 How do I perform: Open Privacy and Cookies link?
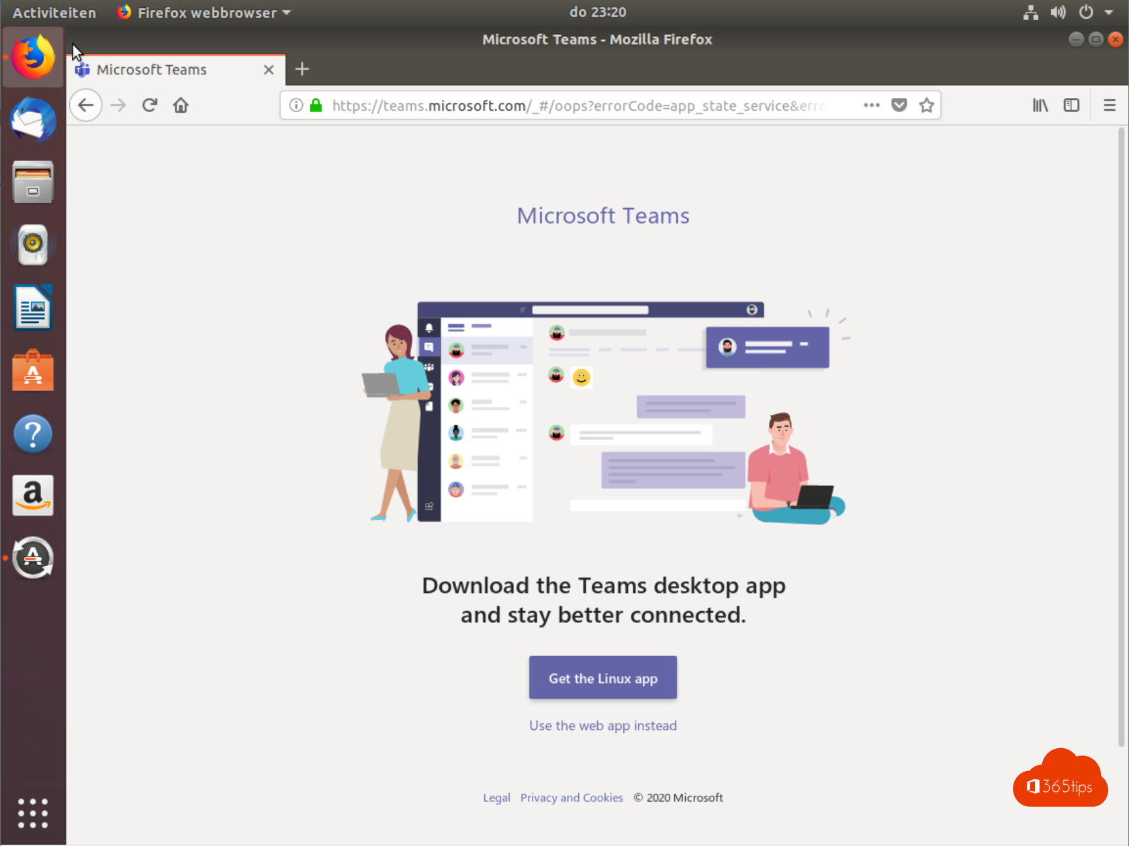(572, 798)
